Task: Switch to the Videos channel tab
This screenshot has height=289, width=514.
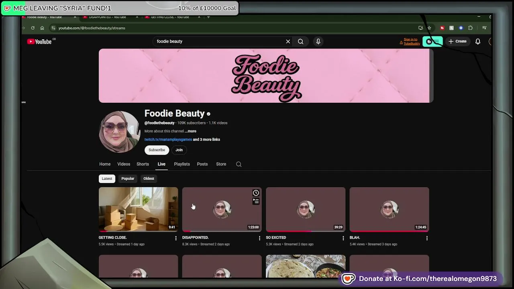Action: [124, 164]
